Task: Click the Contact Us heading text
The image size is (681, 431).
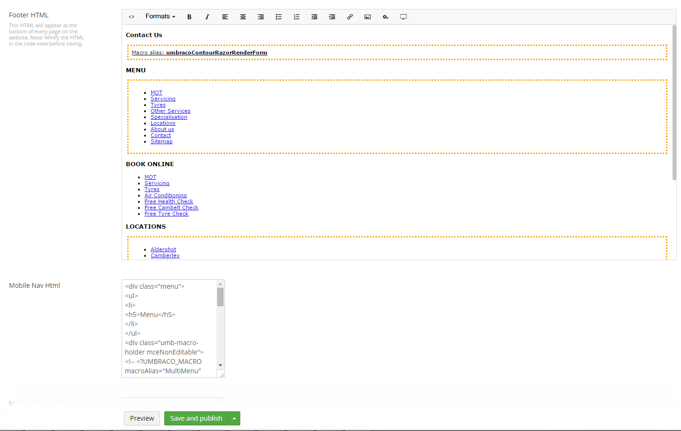Action: tap(144, 35)
